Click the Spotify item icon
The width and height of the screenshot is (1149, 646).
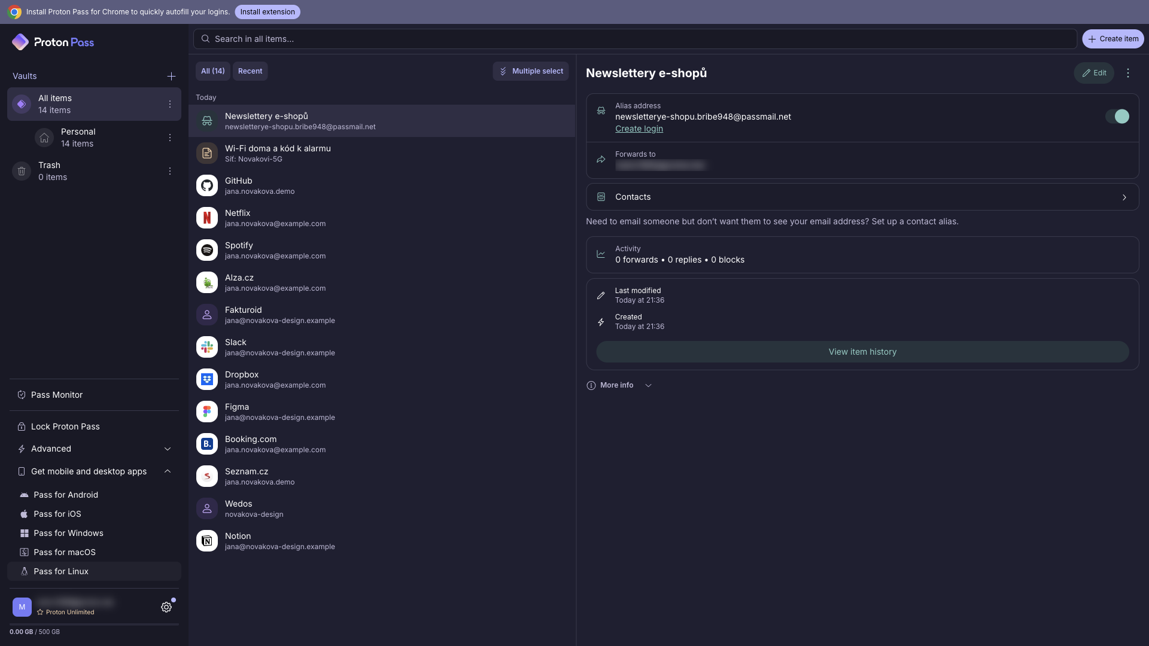point(207,250)
